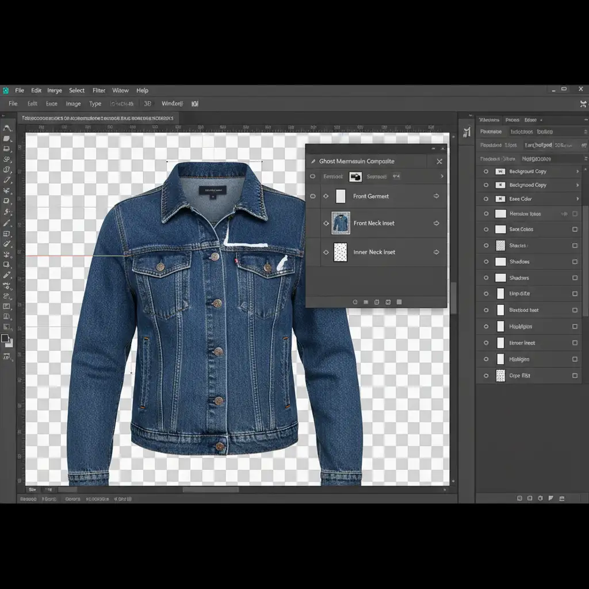Check the box on the Shadows layer row
This screenshot has width=589, height=589.
click(x=575, y=262)
